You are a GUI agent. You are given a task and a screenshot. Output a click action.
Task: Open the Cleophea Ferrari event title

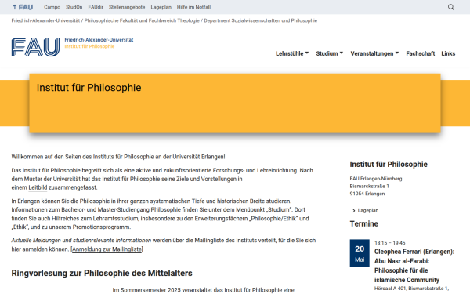pos(414,266)
